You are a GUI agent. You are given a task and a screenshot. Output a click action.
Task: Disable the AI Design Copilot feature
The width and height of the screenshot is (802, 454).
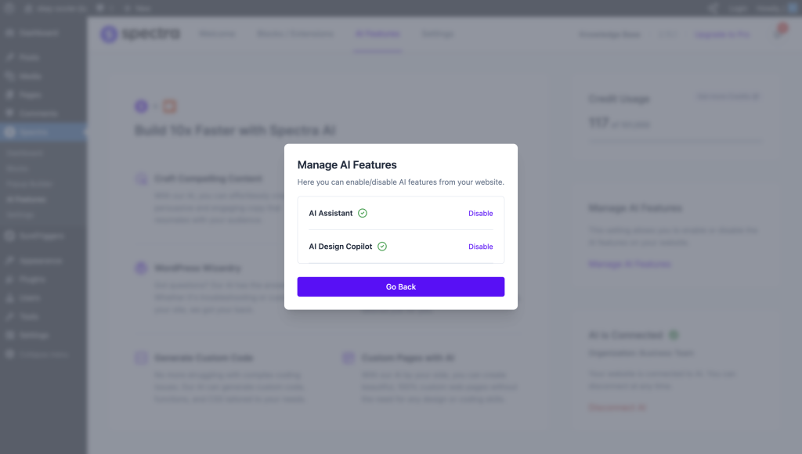(481, 247)
